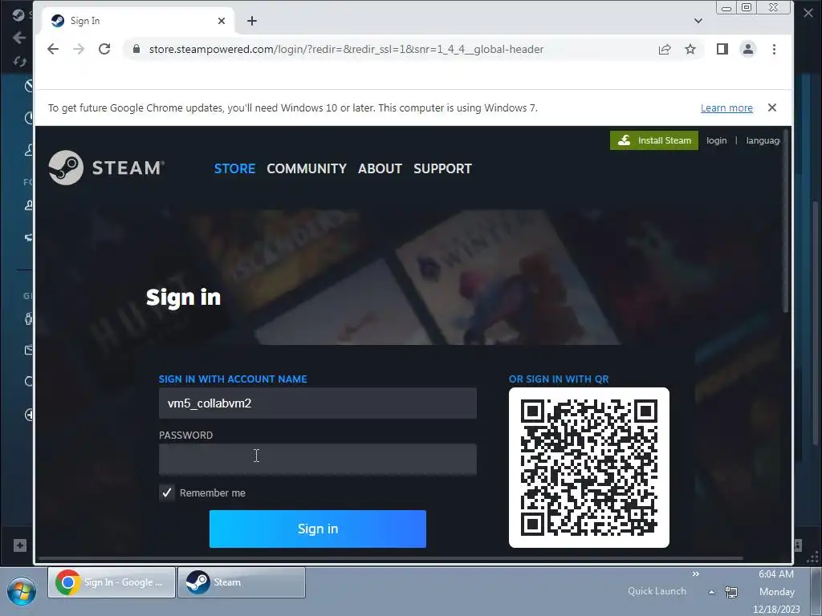This screenshot has width=822, height=616.
Task: Switch to Sign In Chrome taskbar button
Action: click(x=111, y=582)
